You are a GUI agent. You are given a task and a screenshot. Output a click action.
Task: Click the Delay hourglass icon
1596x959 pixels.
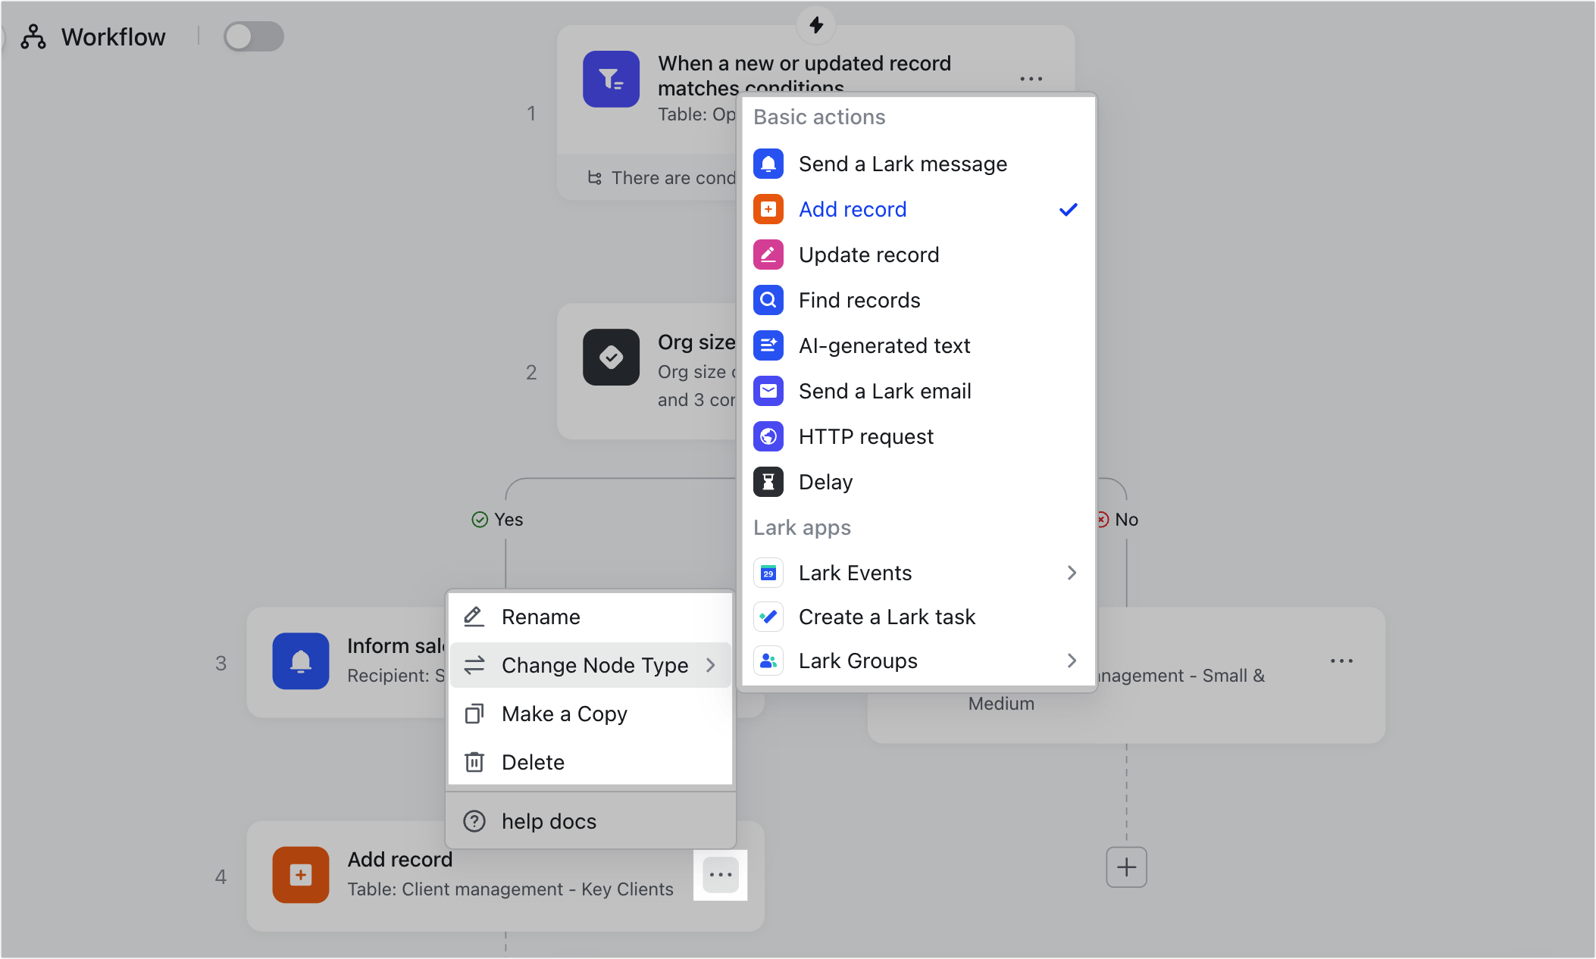(768, 482)
